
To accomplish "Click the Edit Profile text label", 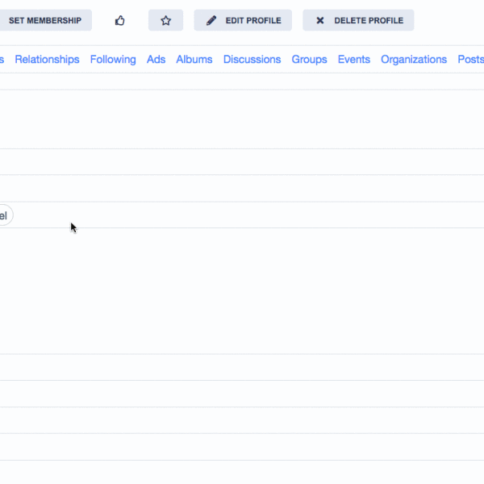I will click(x=252, y=20).
